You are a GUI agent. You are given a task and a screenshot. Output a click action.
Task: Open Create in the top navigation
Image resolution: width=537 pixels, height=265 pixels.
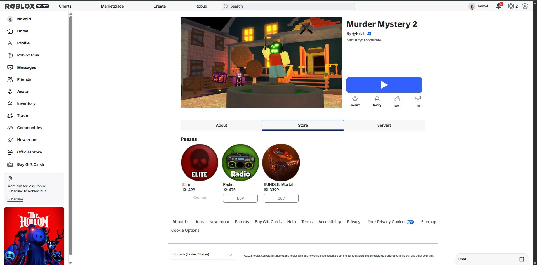[160, 6]
